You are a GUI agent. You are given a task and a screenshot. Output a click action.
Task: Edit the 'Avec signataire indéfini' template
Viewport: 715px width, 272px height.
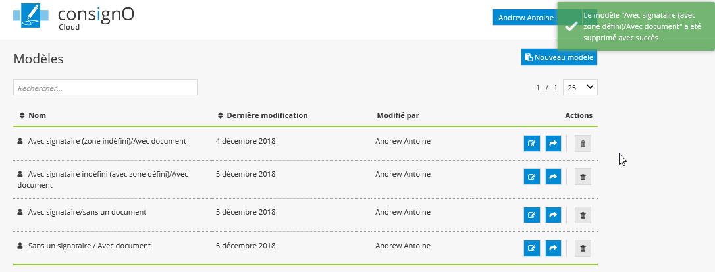(x=532, y=177)
